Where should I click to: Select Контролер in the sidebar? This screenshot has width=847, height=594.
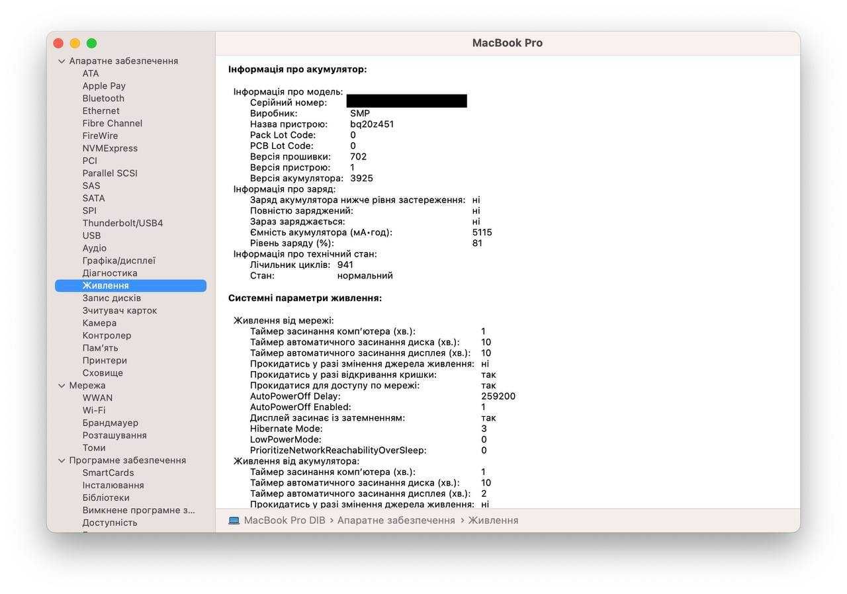[x=107, y=336]
